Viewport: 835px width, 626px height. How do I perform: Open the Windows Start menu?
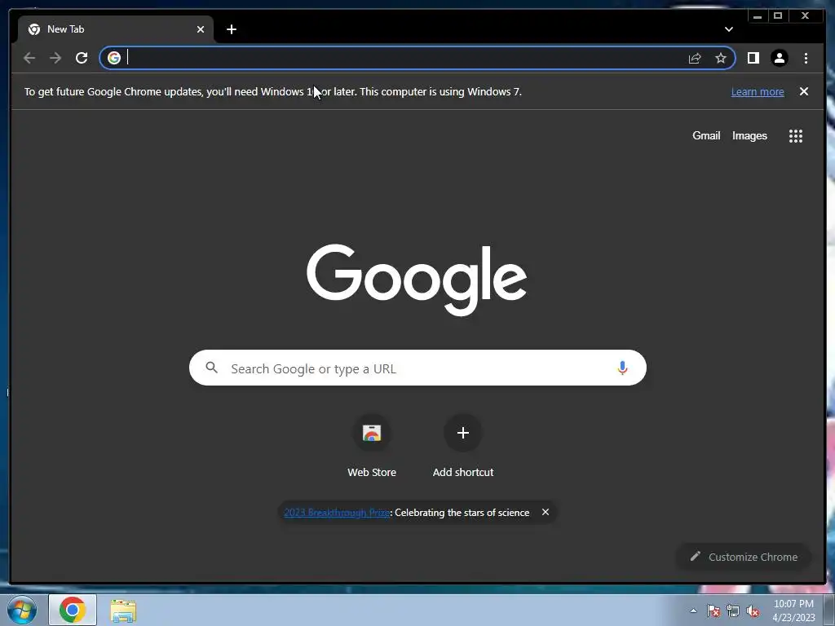(22, 611)
